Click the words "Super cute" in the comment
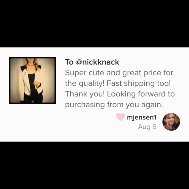The height and width of the screenshot is (189, 189). click(x=85, y=73)
